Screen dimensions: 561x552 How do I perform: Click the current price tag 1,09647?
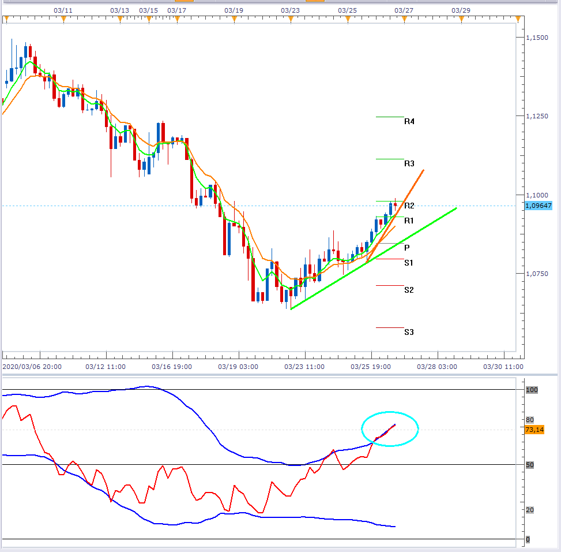(539, 206)
